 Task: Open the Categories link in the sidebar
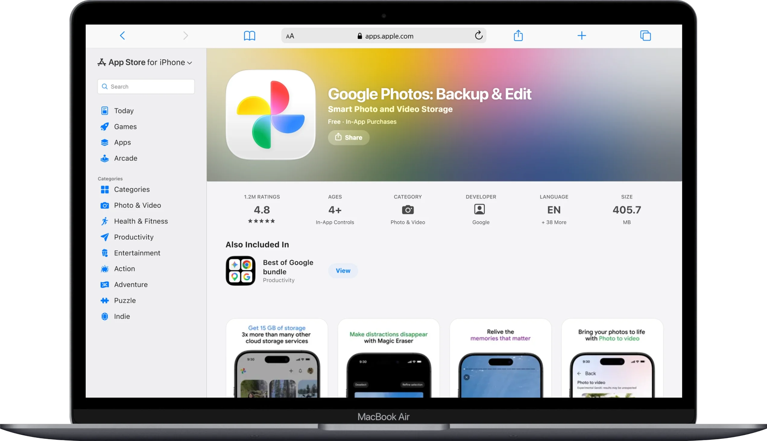[132, 190]
